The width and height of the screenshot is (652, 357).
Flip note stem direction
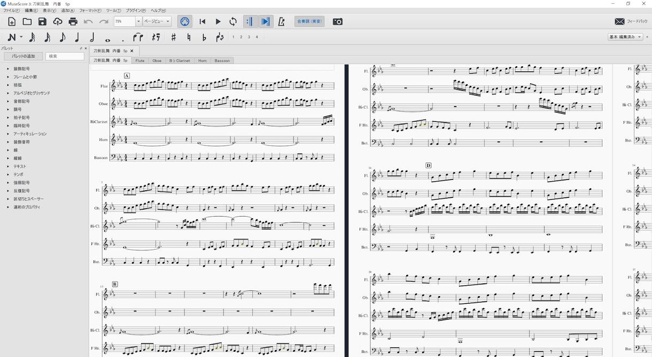click(x=220, y=37)
